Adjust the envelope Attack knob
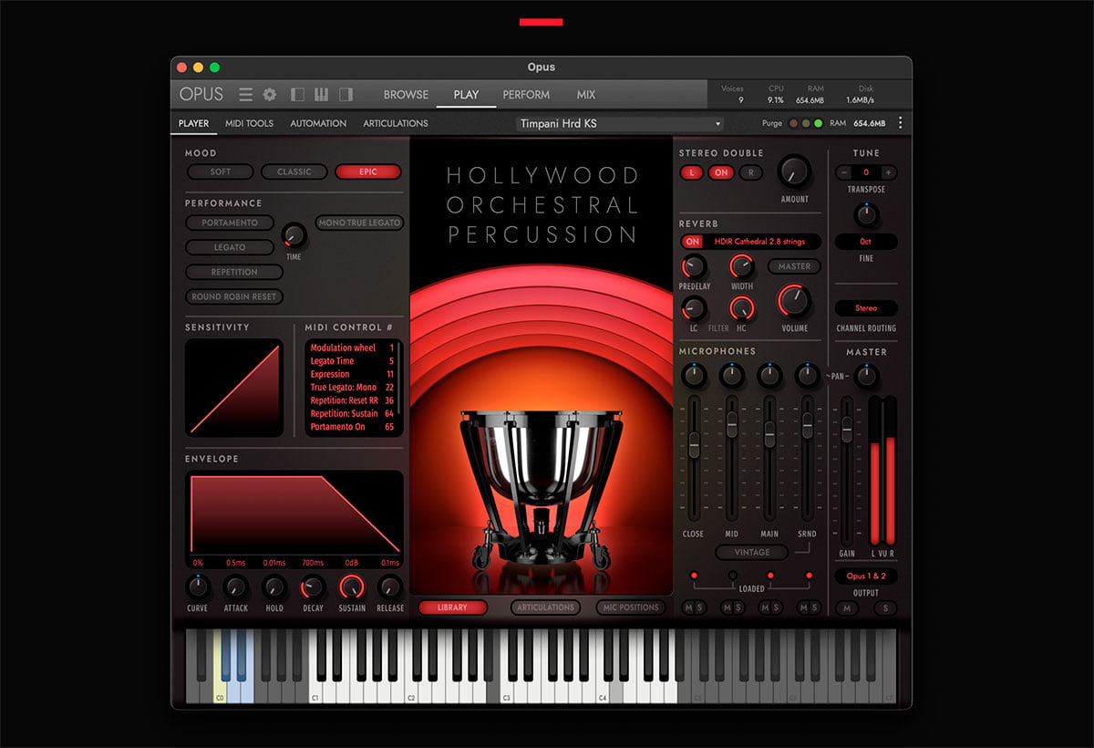Image resolution: width=1094 pixels, height=748 pixels. [236, 587]
